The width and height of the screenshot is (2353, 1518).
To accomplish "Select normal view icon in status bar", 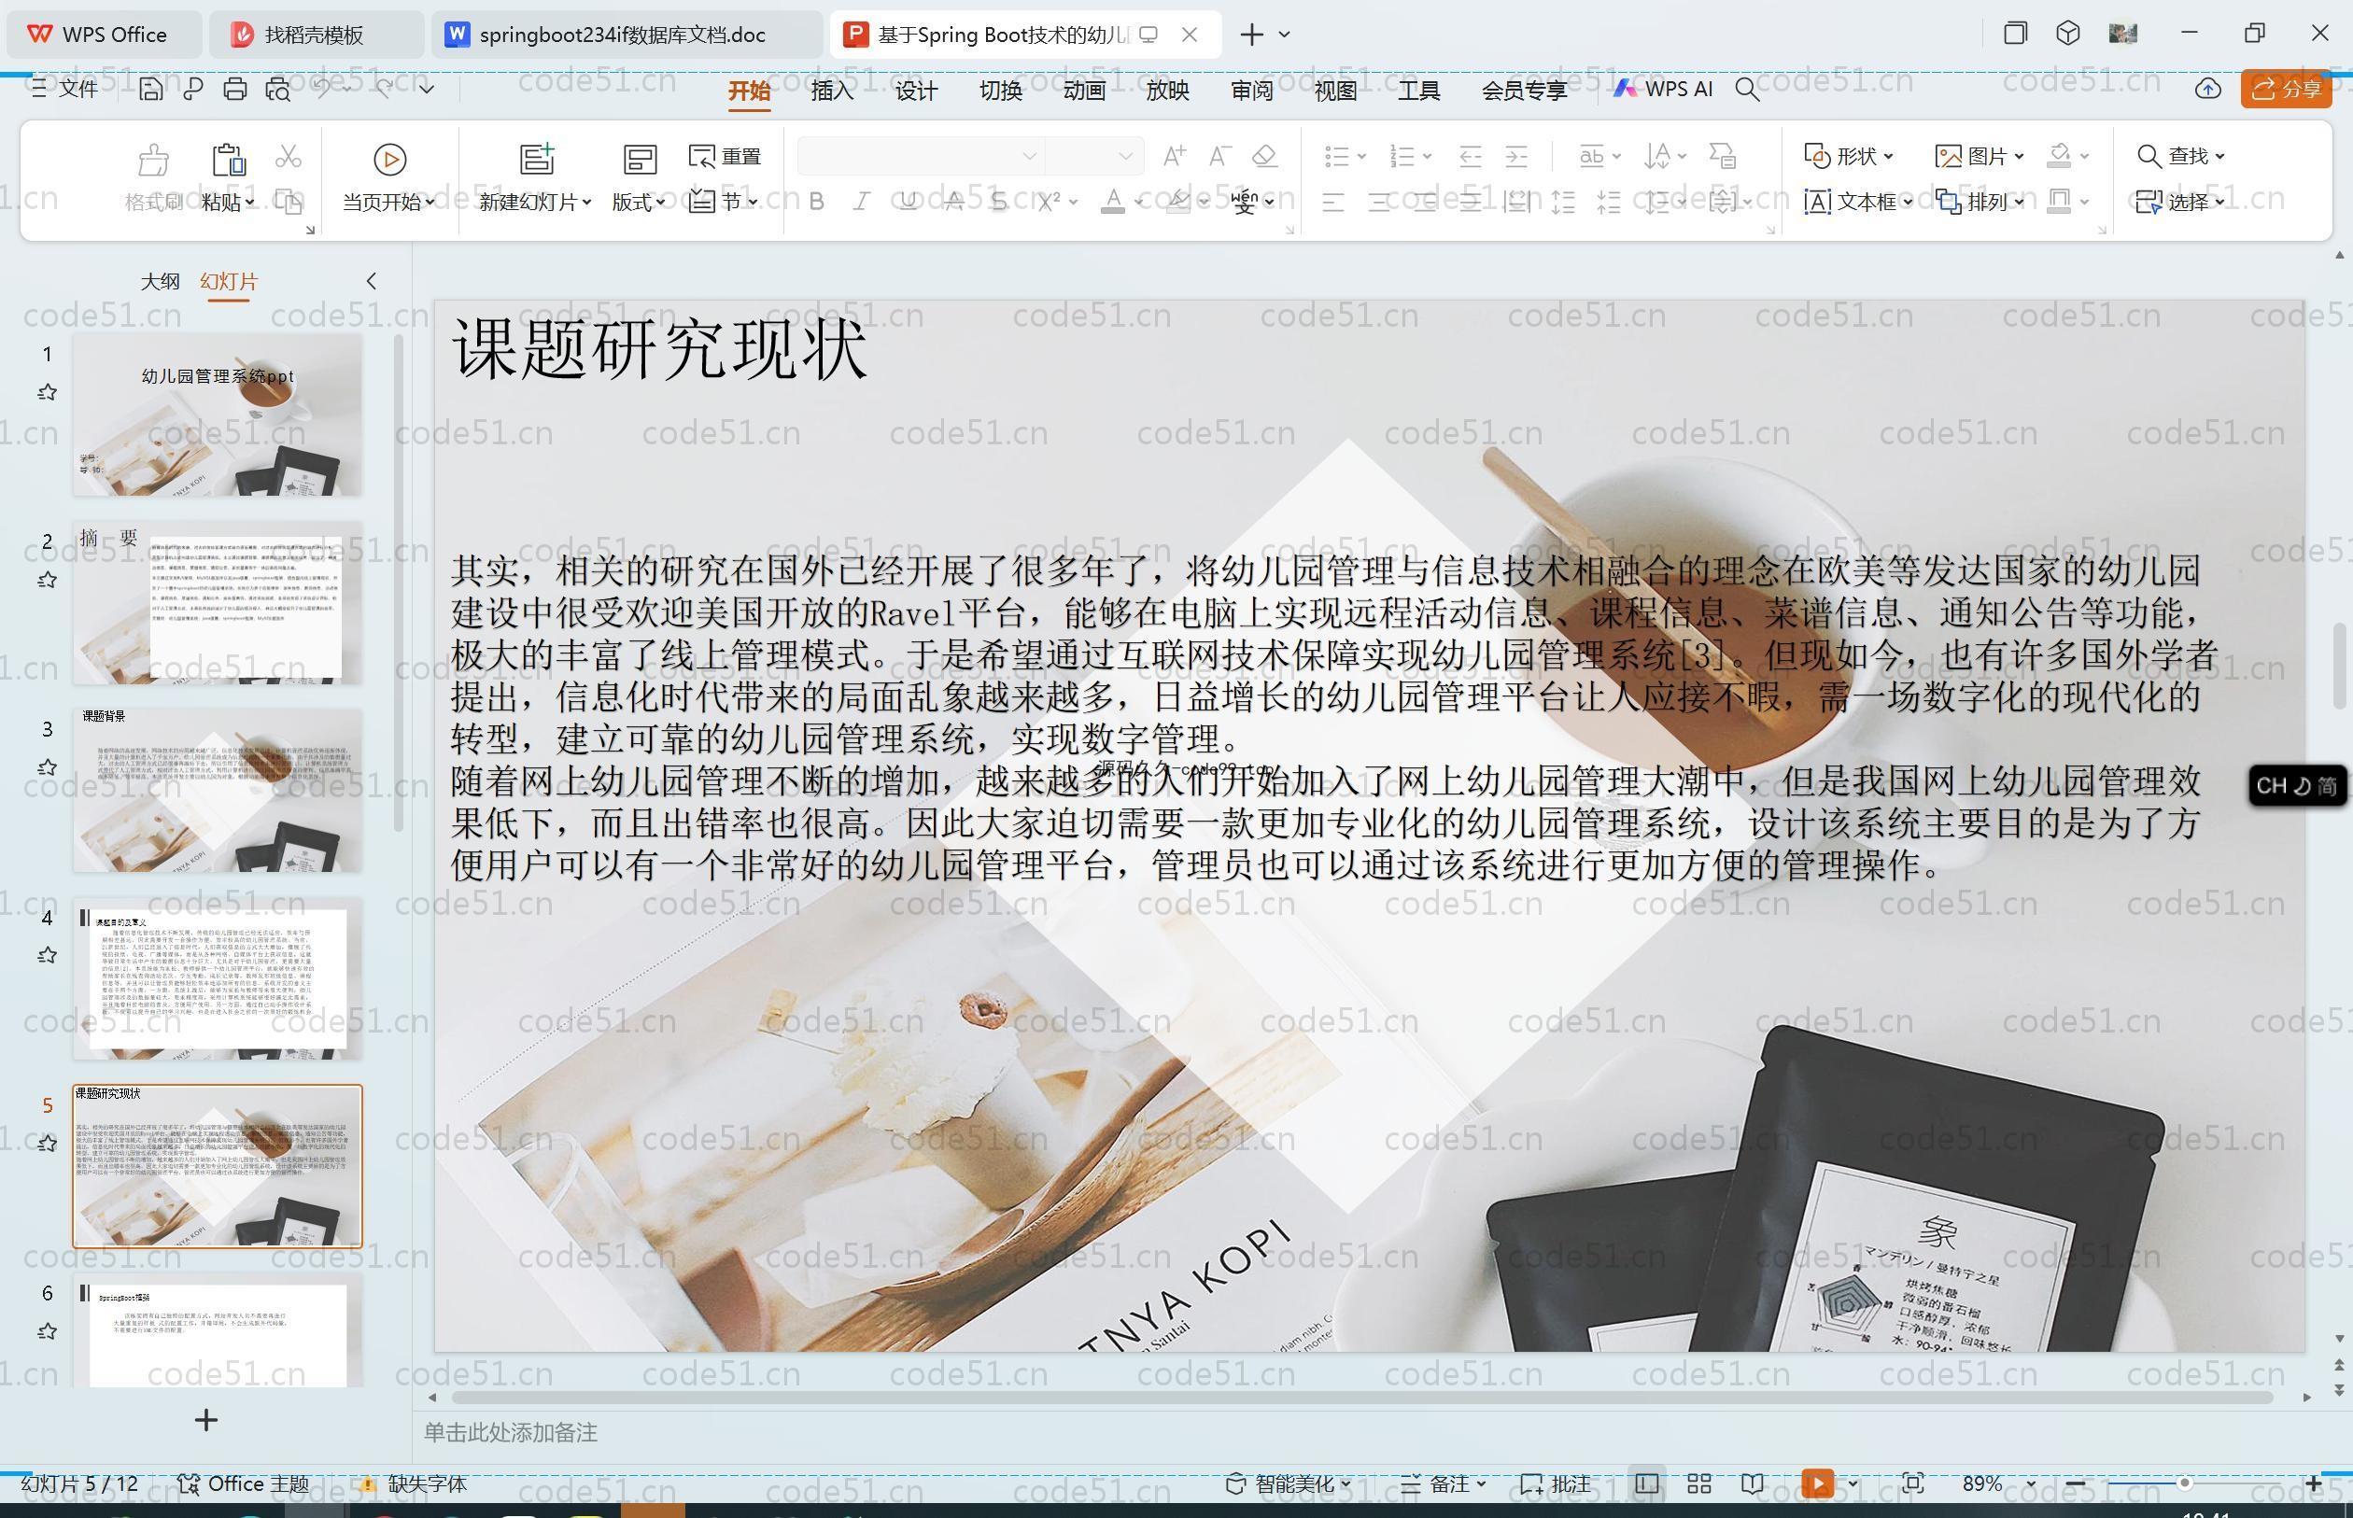I will point(1646,1483).
